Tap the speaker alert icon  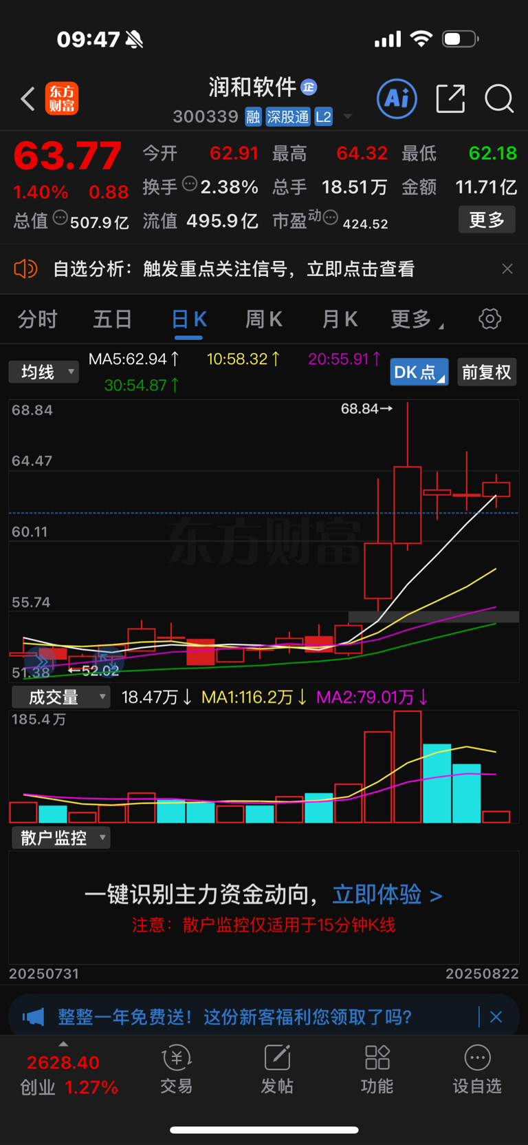tap(25, 269)
